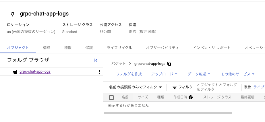Screen dimensions: 265x122
Task: Collapse the folder browser panel arrow icon
Action: click(96, 60)
